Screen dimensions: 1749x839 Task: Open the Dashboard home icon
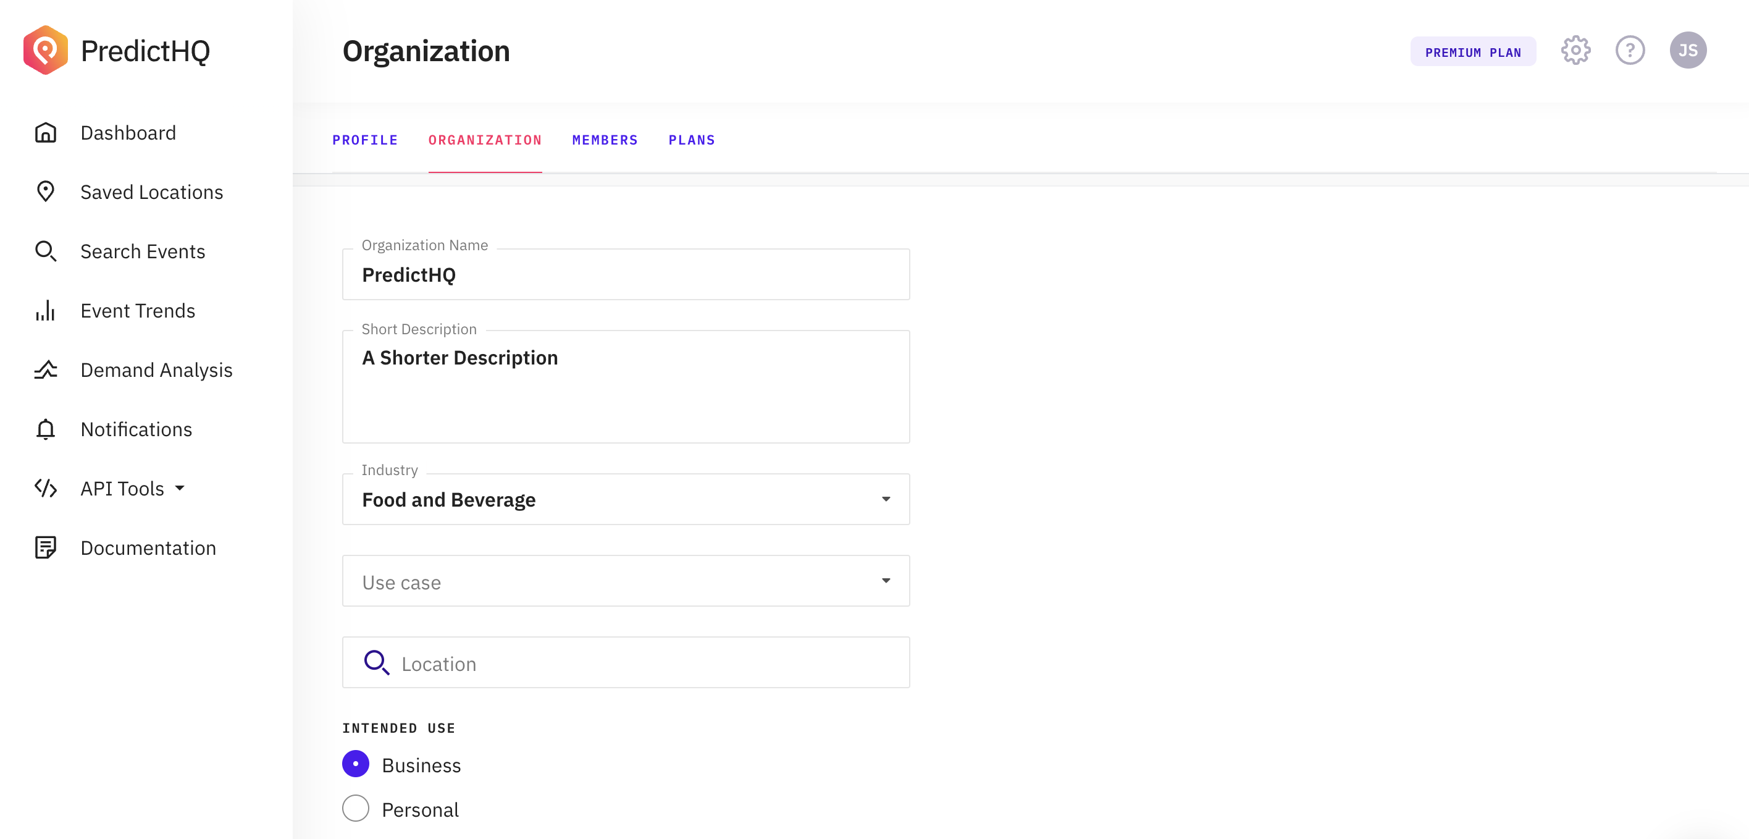point(46,133)
